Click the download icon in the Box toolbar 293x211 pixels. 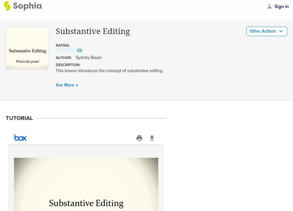pos(152,138)
